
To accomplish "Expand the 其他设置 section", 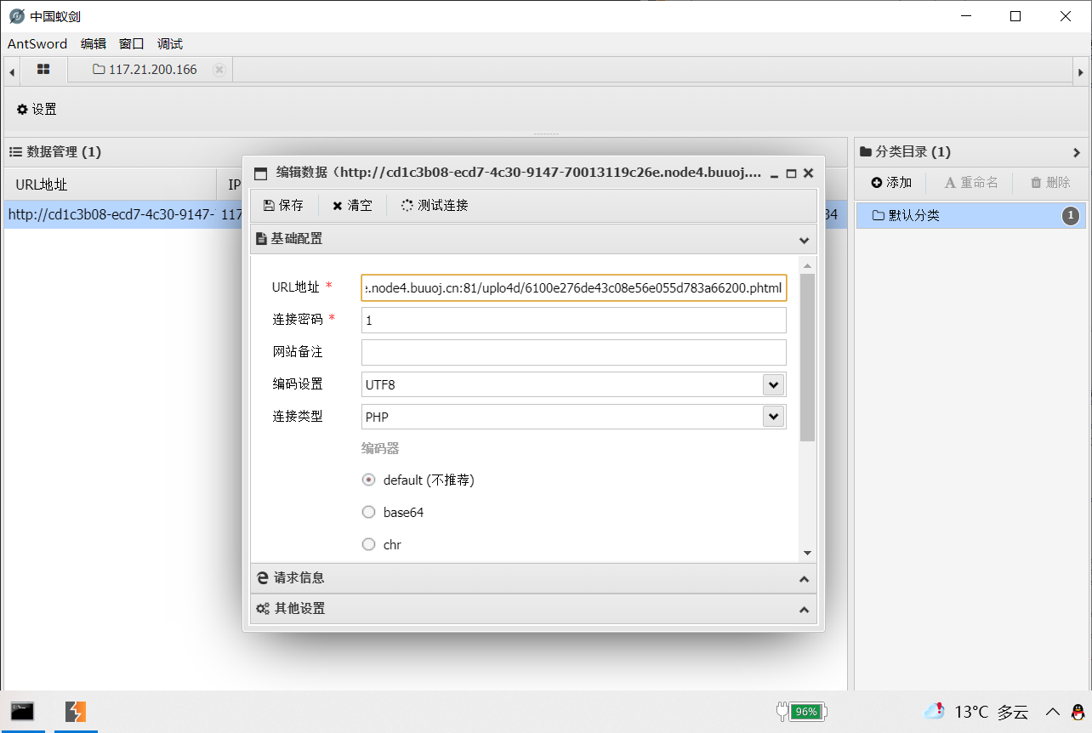I will [533, 609].
